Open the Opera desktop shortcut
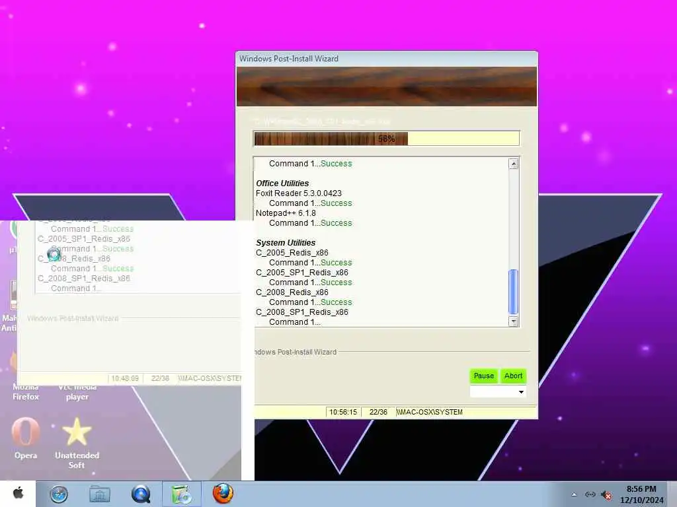This screenshot has width=677, height=507. pyautogui.click(x=26, y=438)
